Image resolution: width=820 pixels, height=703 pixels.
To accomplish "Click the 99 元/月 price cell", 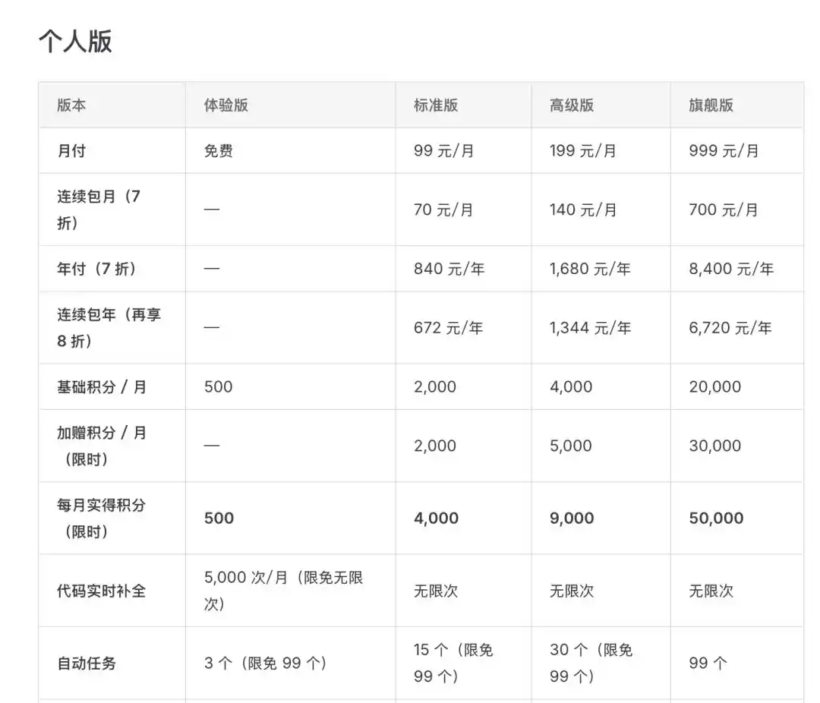I will pyautogui.click(x=443, y=150).
